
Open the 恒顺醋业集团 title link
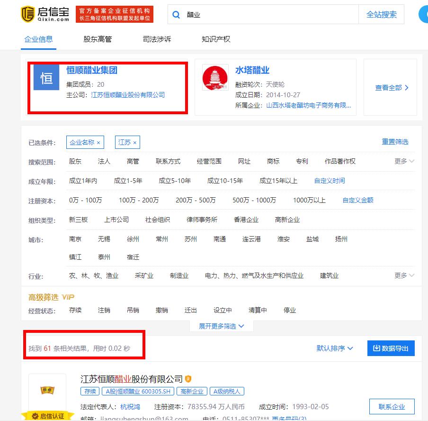[92, 70]
